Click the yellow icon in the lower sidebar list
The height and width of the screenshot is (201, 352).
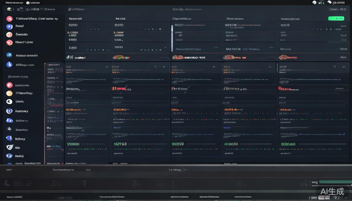click(x=9, y=93)
